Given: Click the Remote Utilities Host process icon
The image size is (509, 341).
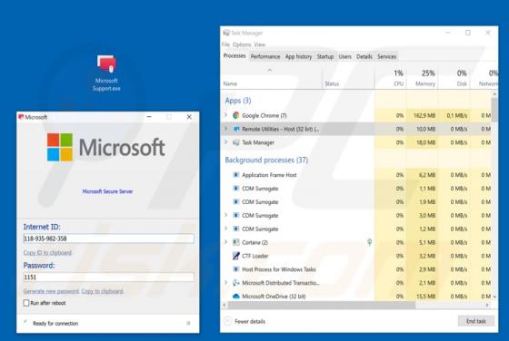Looking at the screenshot, I should (236, 129).
